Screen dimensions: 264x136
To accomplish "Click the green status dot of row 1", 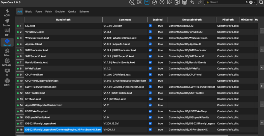I will (18, 26).
